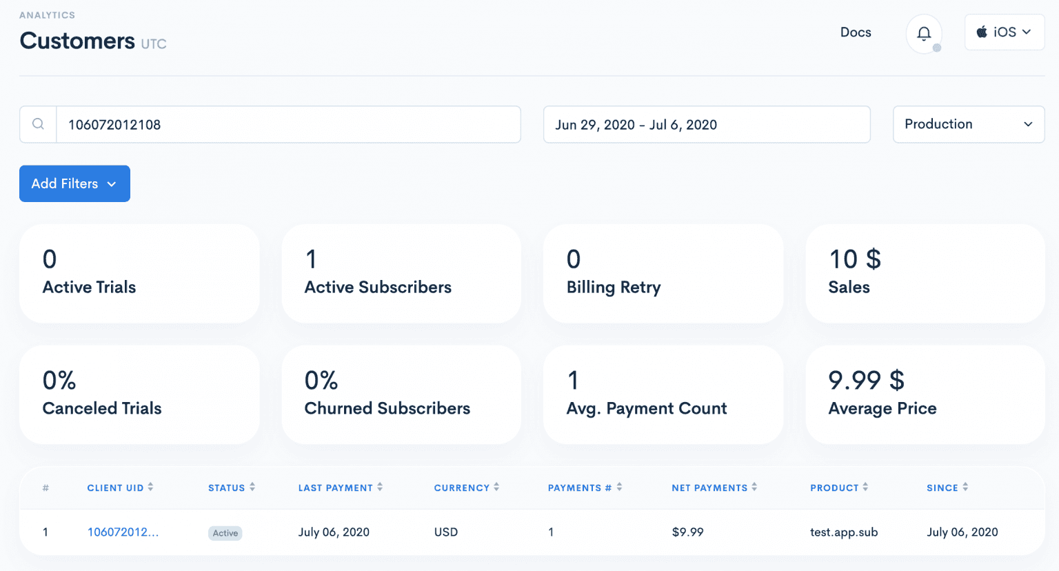This screenshot has width=1059, height=571.
Task: Sort rows using the Status sort arrows
Action: pyautogui.click(x=252, y=487)
